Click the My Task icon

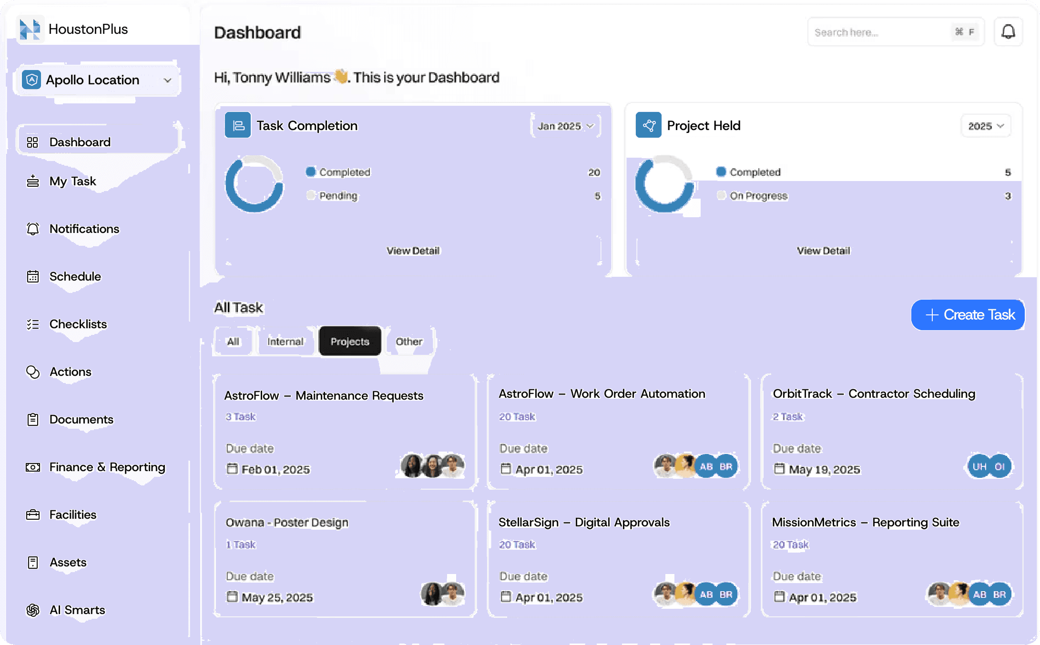32,181
